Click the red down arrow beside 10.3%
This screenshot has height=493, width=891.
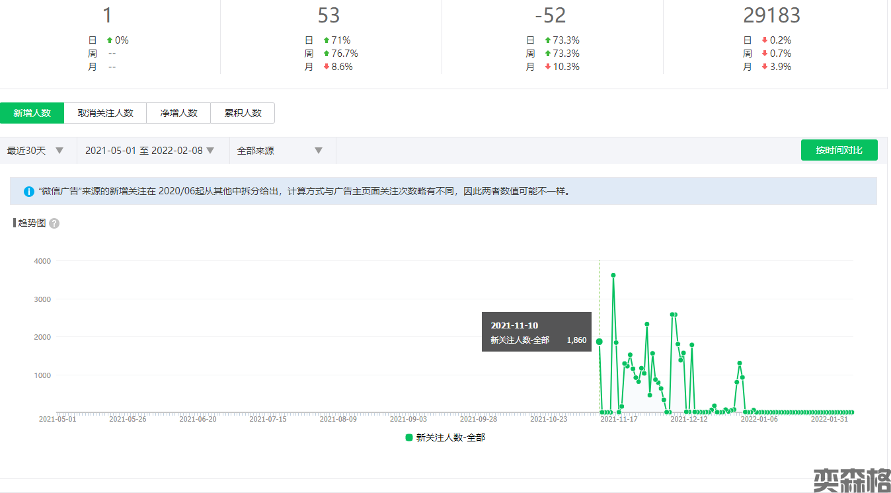547,67
